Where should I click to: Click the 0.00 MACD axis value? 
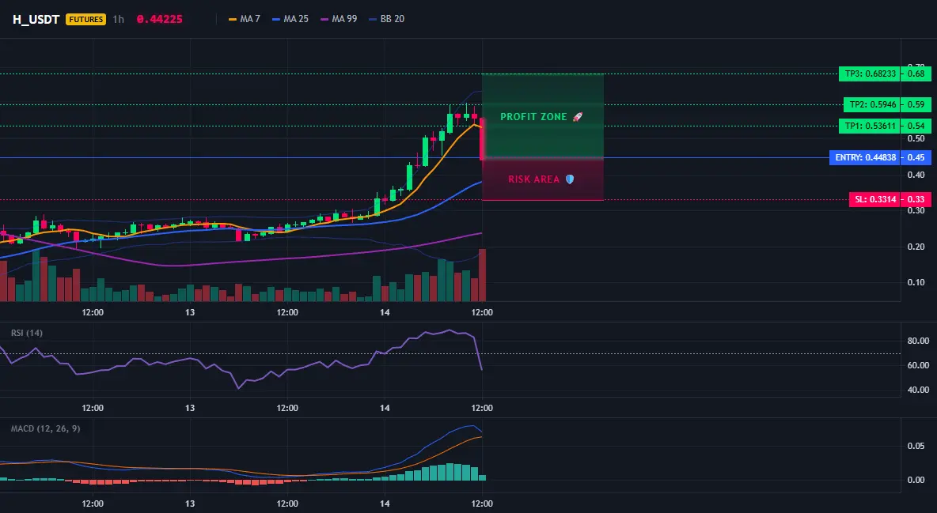pyautogui.click(x=916, y=480)
